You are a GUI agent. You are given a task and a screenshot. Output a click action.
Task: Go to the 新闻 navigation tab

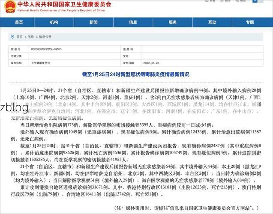click(93, 22)
